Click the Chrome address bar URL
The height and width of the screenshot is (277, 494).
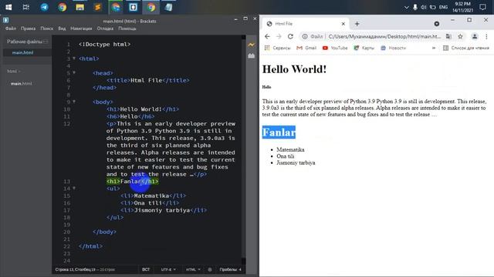(384, 36)
